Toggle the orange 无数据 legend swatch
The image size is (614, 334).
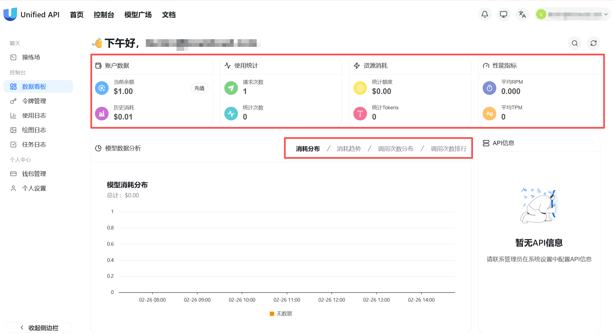click(272, 314)
